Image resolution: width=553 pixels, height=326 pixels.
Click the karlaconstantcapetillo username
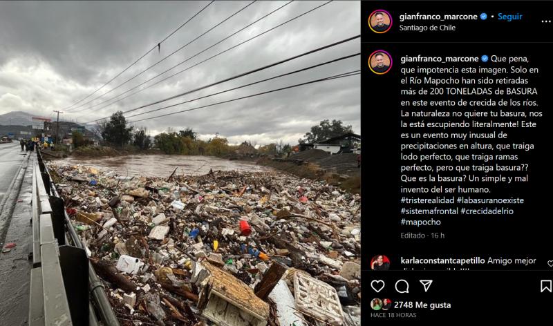[442, 260]
